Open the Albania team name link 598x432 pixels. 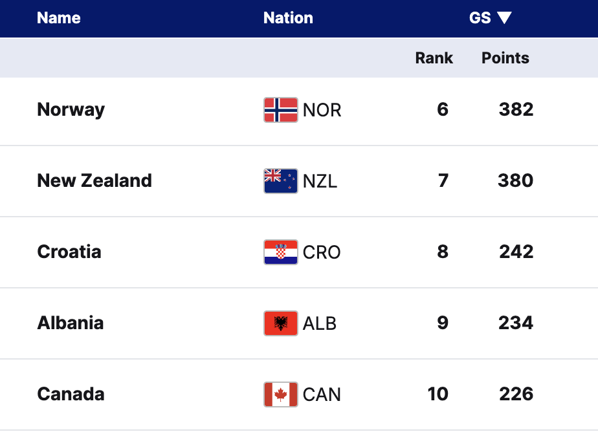(x=71, y=323)
